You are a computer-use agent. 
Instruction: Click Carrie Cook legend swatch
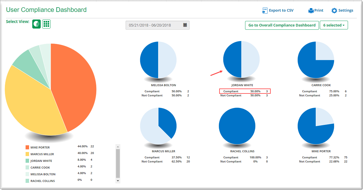click(x=27, y=167)
